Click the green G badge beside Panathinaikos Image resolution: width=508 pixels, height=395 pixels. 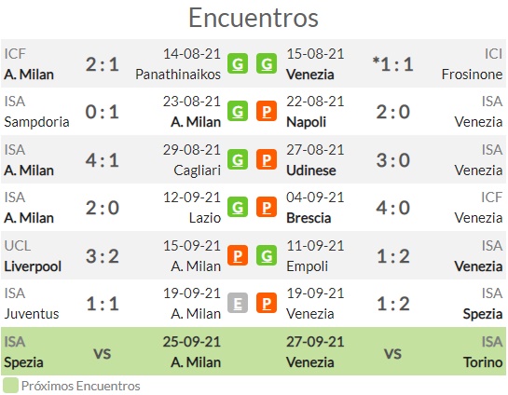click(238, 63)
